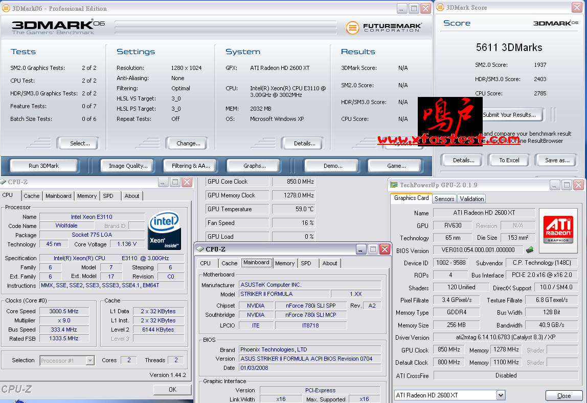
Task: Click the 3DMark Score window title icon
Action: click(440, 8)
